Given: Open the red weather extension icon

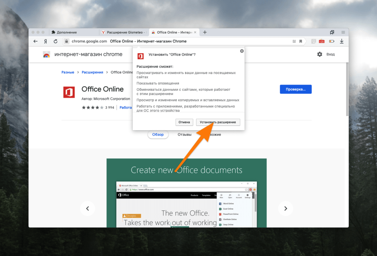Looking at the screenshot, I should coord(322,41).
